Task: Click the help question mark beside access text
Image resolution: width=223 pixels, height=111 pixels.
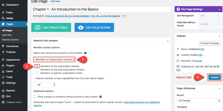Action: pyautogui.click(x=85, y=53)
